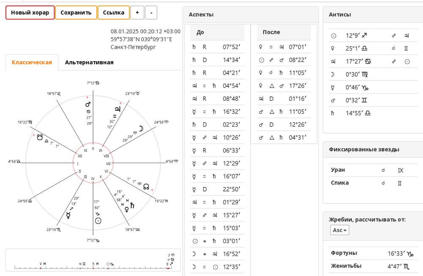Viewport: 423px width, 276px height.
Task: Click the Новый хорар button
Action: pos(30,13)
